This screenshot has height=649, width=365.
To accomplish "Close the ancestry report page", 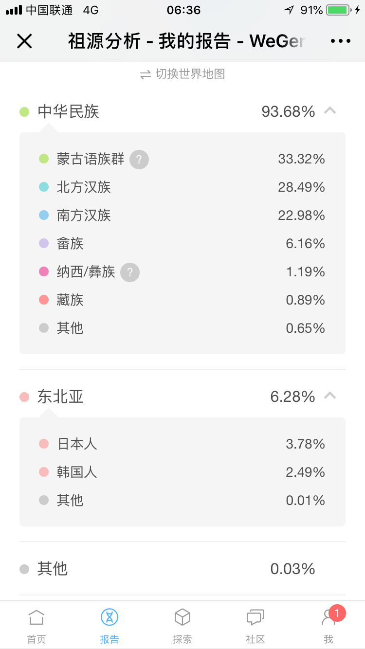I will pos(24,41).
